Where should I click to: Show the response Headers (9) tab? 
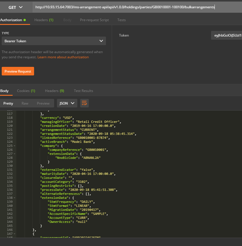tap(54, 91)
